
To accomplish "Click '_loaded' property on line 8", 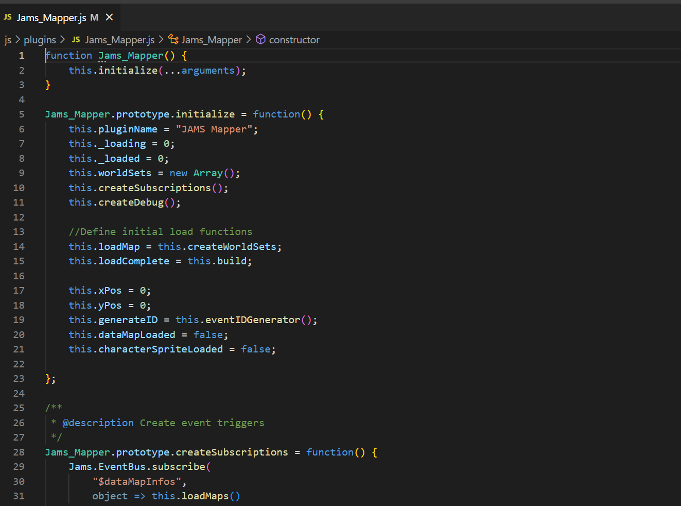I will [x=119, y=159].
